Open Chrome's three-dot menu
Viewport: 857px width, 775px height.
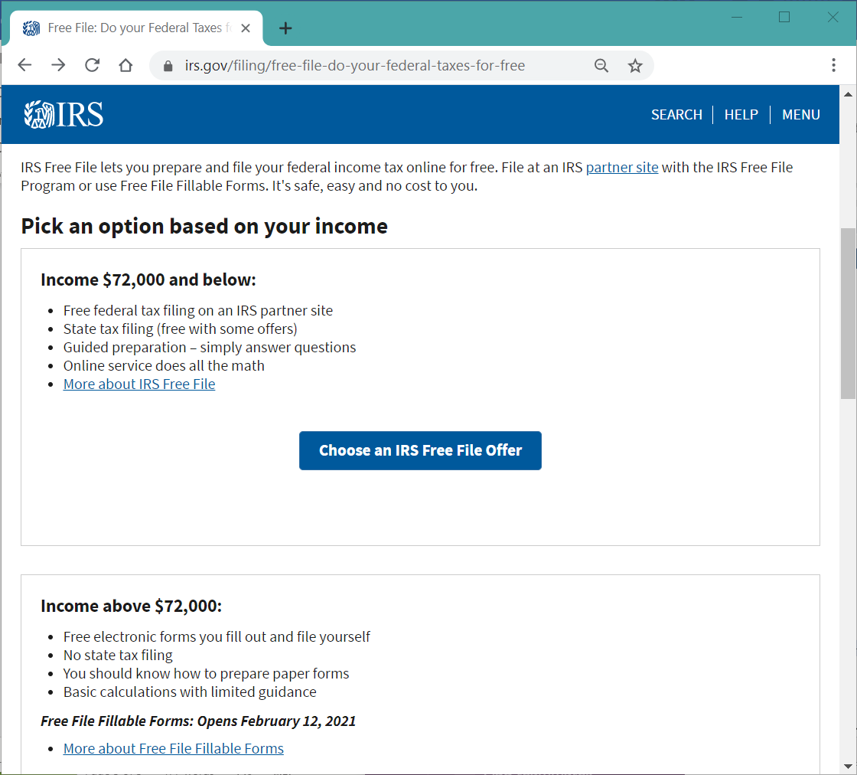pyautogui.click(x=834, y=66)
